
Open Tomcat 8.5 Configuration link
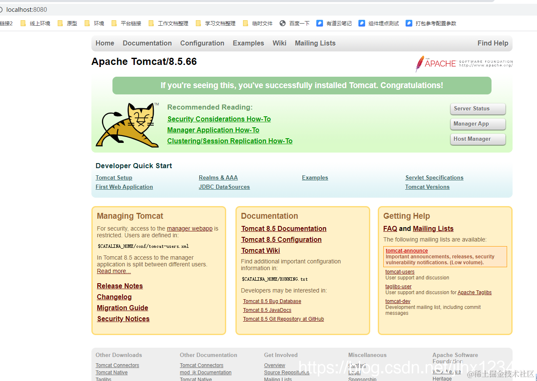[x=281, y=239]
